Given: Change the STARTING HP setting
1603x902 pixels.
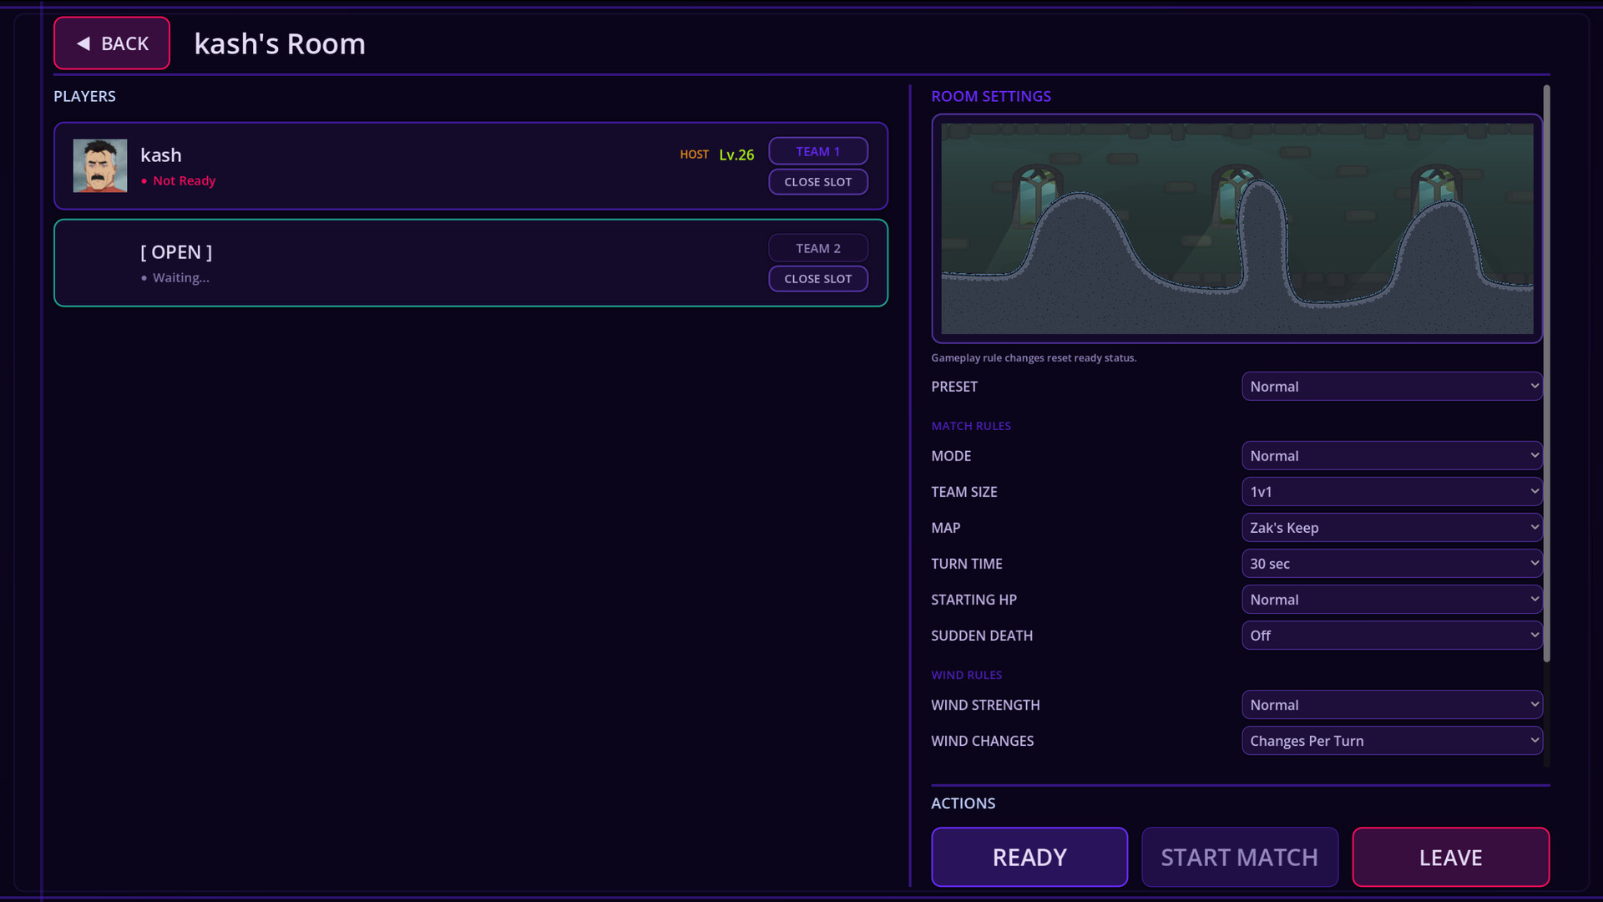Looking at the screenshot, I should coord(1391,599).
